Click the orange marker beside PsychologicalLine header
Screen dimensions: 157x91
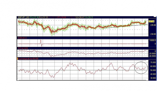17,59
